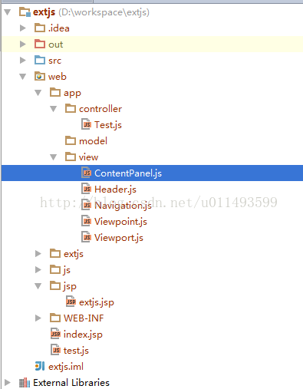Click the index.jsp file icon
Image resolution: width=303 pixels, height=389 pixels.
point(55,334)
